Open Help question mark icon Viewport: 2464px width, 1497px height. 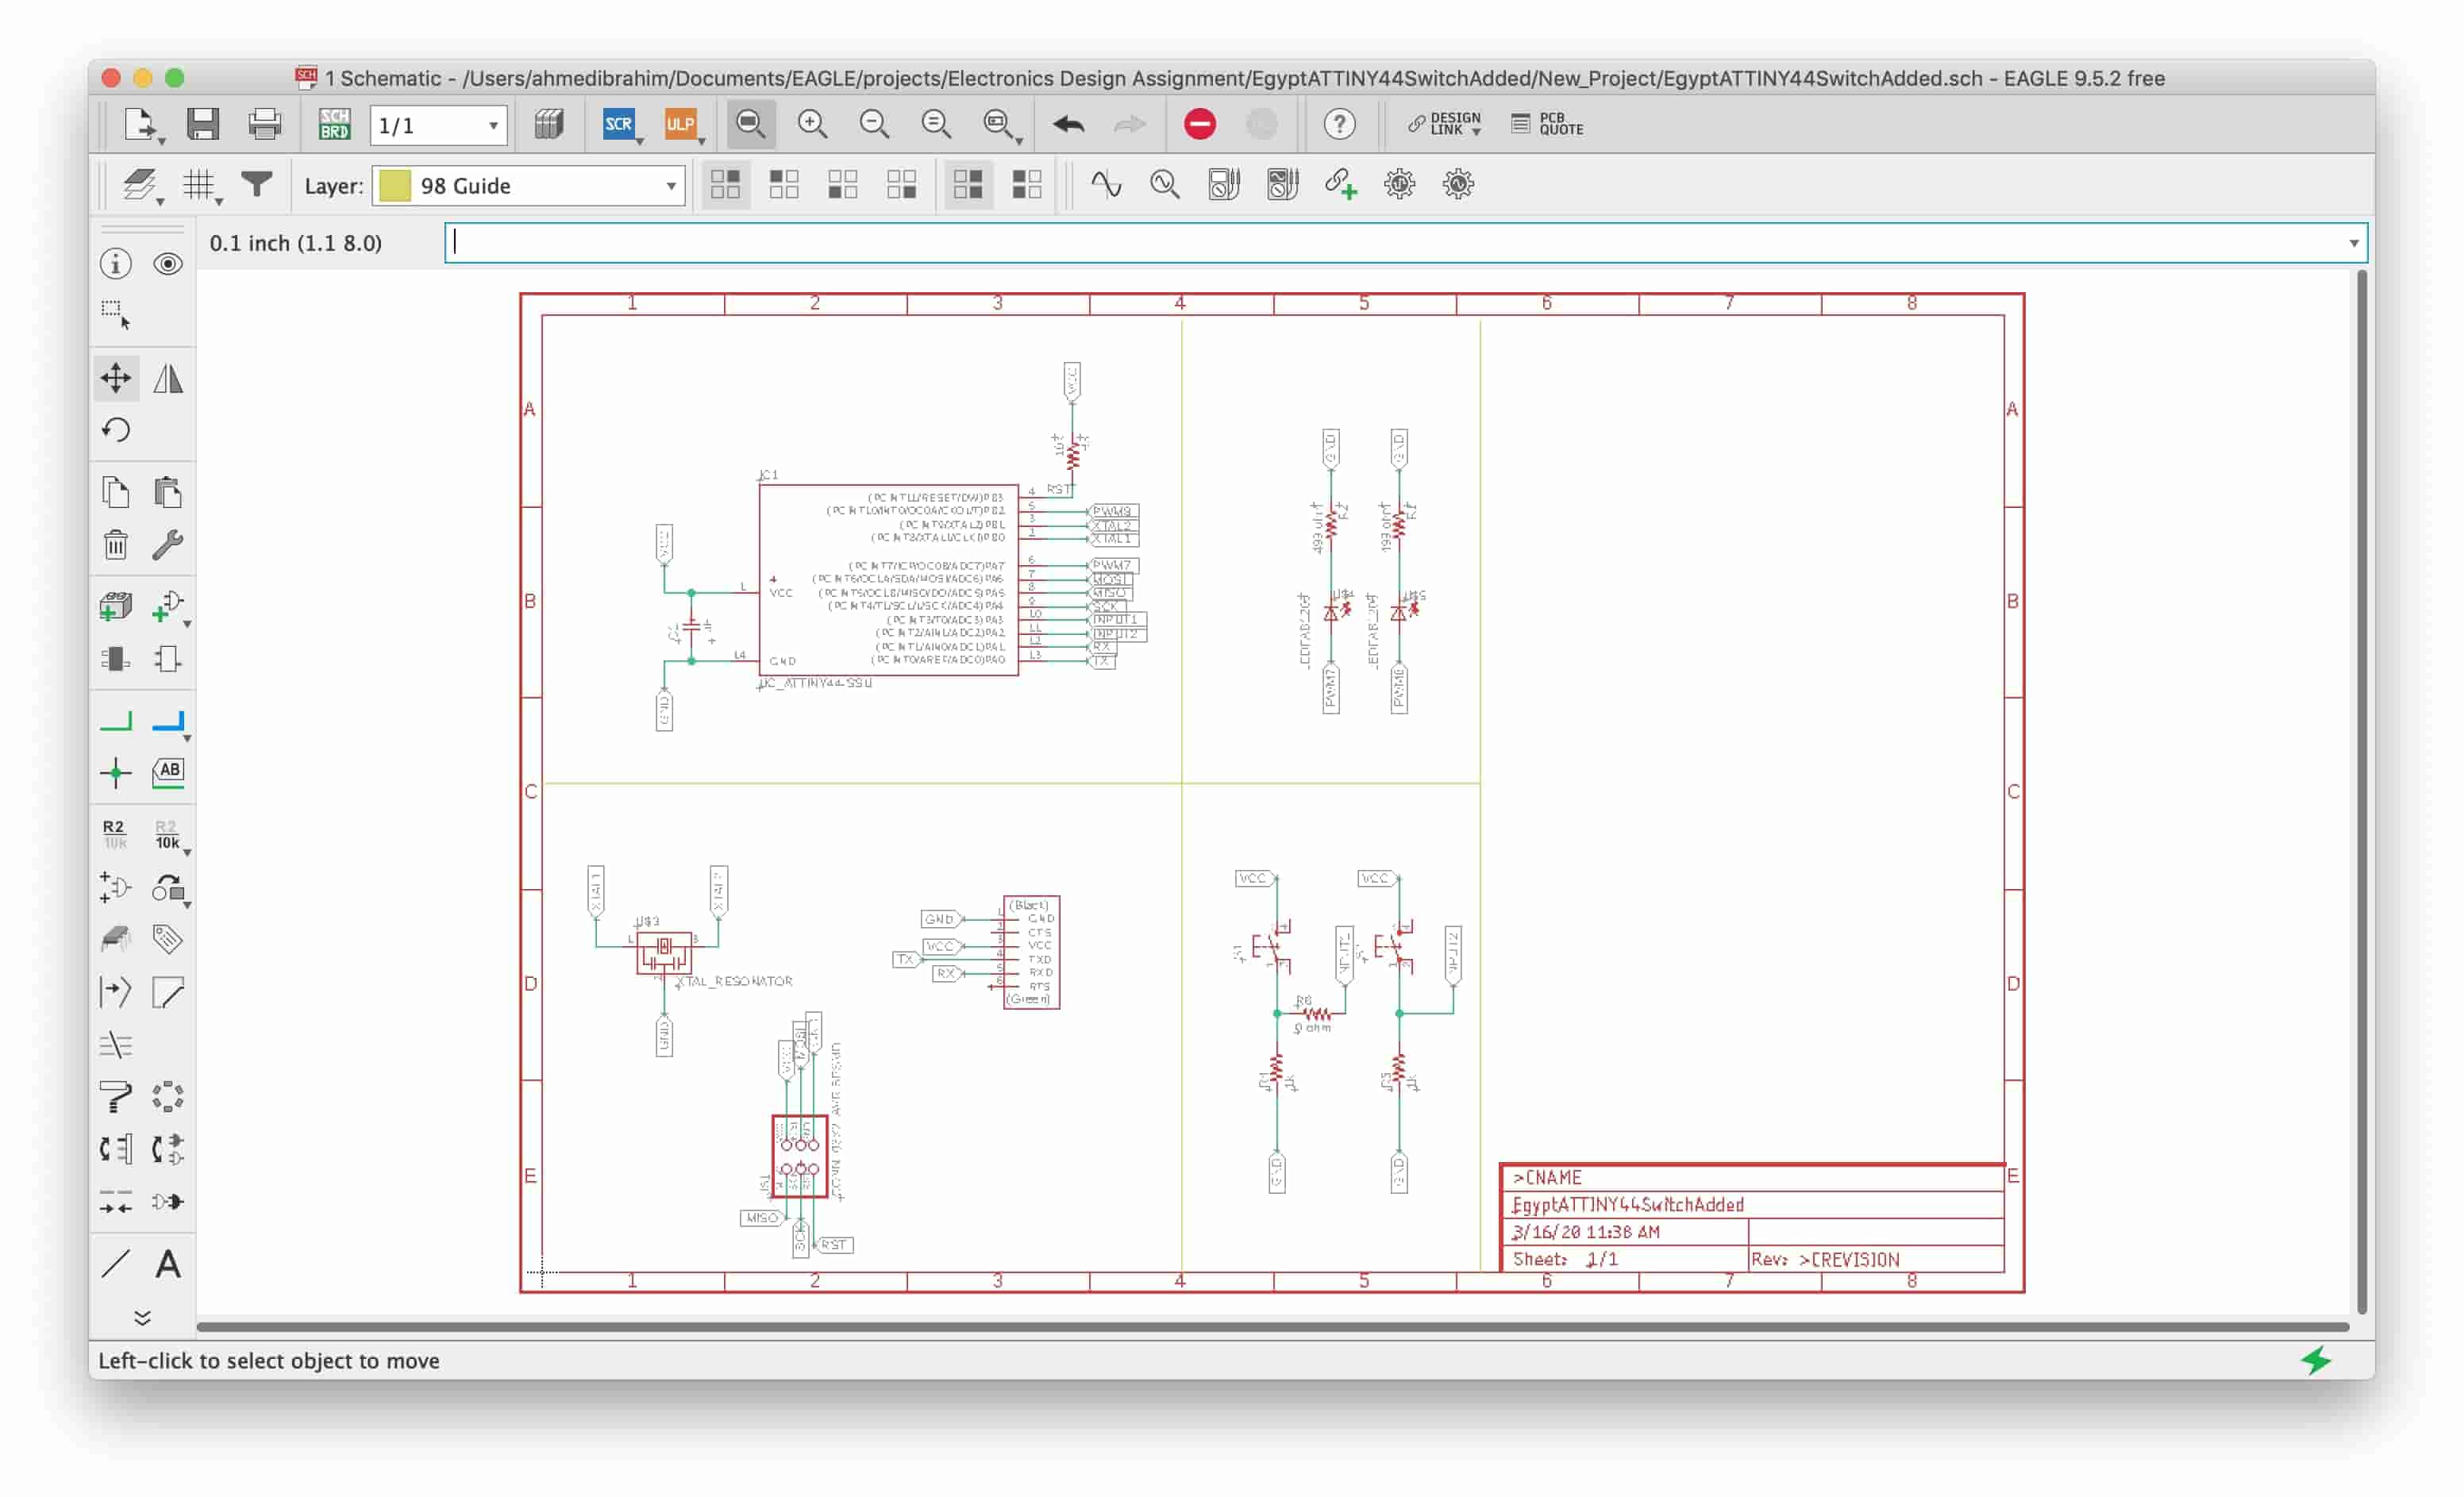1339,124
